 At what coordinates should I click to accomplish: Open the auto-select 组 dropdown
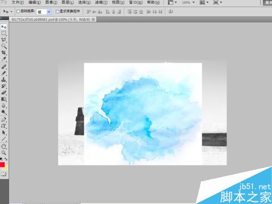(44, 12)
